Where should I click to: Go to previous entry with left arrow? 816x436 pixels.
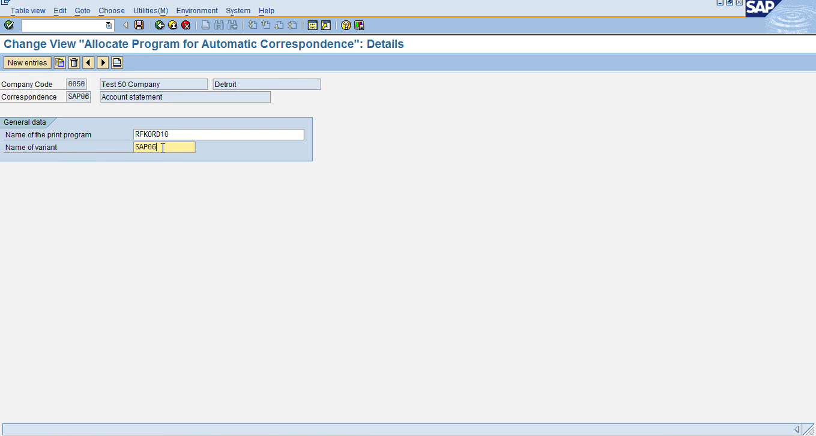coord(88,62)
